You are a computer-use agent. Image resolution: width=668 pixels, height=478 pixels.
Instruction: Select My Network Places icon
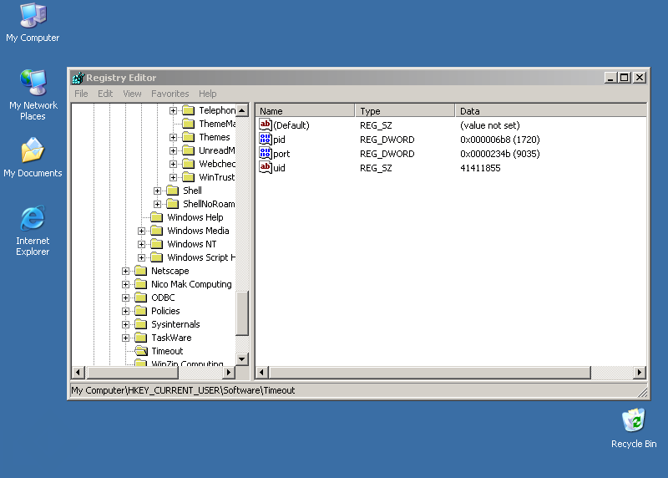(x=33, y=83)
